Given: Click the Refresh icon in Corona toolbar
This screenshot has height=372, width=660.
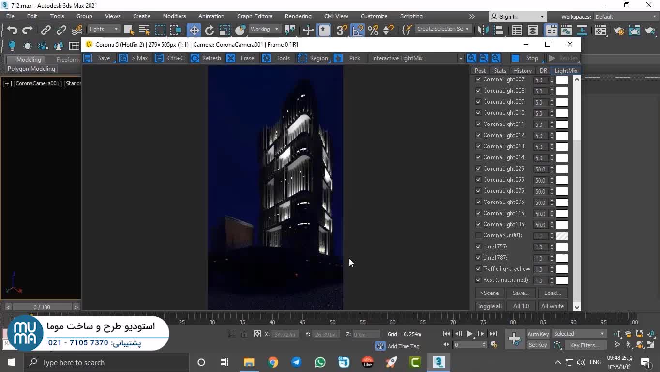Looking at the screenshot, I should tap(195, 58).
